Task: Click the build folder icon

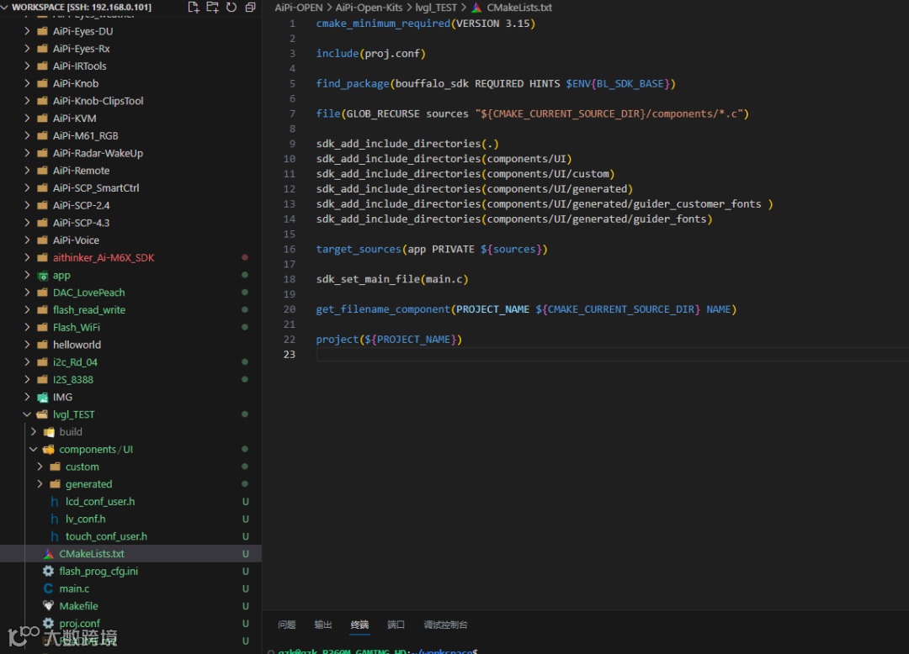Action: click(49, 432)
